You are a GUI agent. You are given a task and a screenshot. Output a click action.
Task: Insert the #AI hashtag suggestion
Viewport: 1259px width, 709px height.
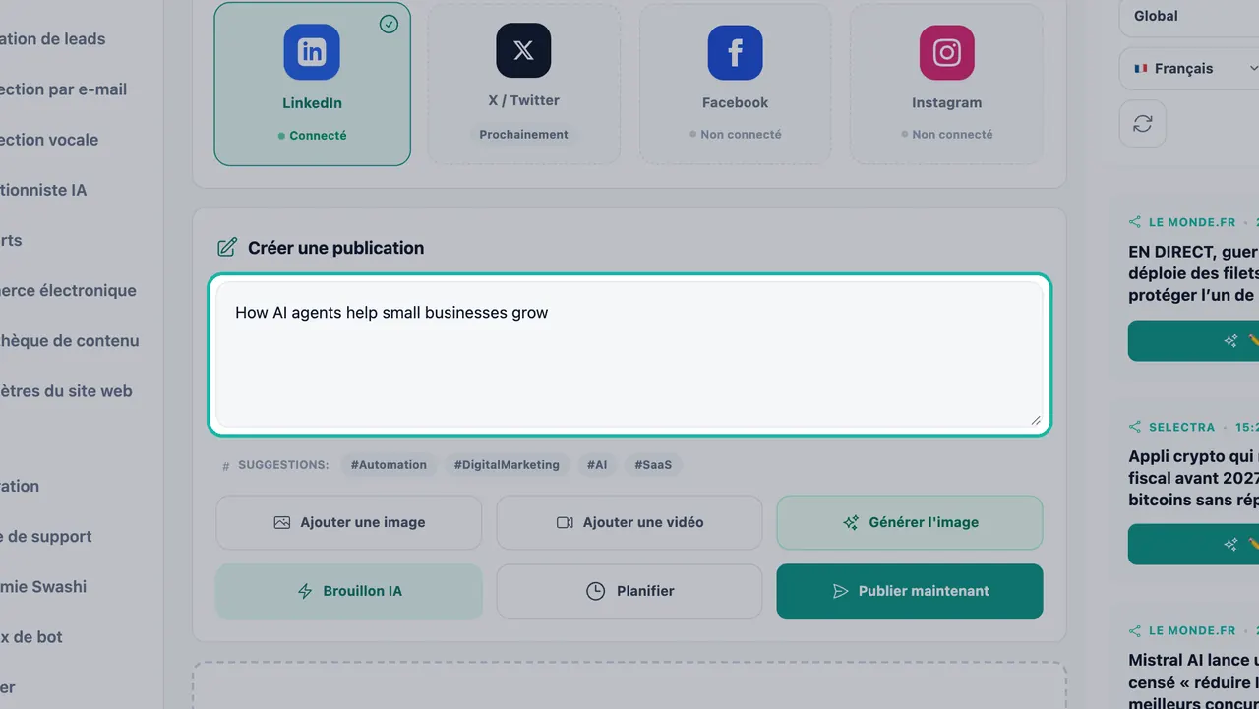click(x=597, y=465)
